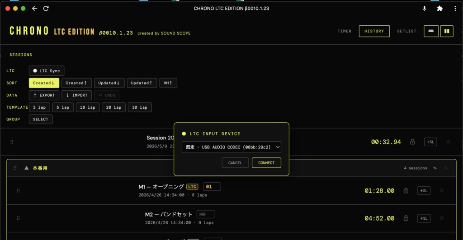Open the extensions puzzle icon
Screen dimensions: 463x240
[x=439, y=9]
